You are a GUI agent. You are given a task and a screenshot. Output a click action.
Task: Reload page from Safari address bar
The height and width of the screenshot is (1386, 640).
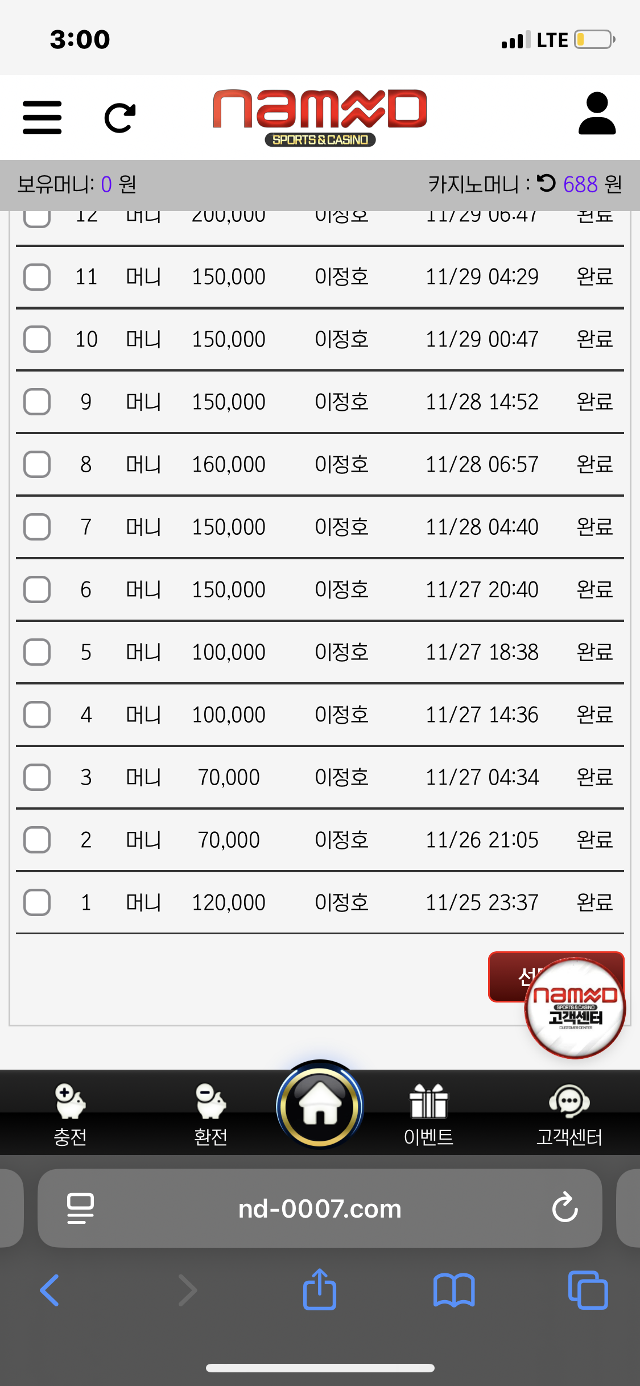[565, 1207]
